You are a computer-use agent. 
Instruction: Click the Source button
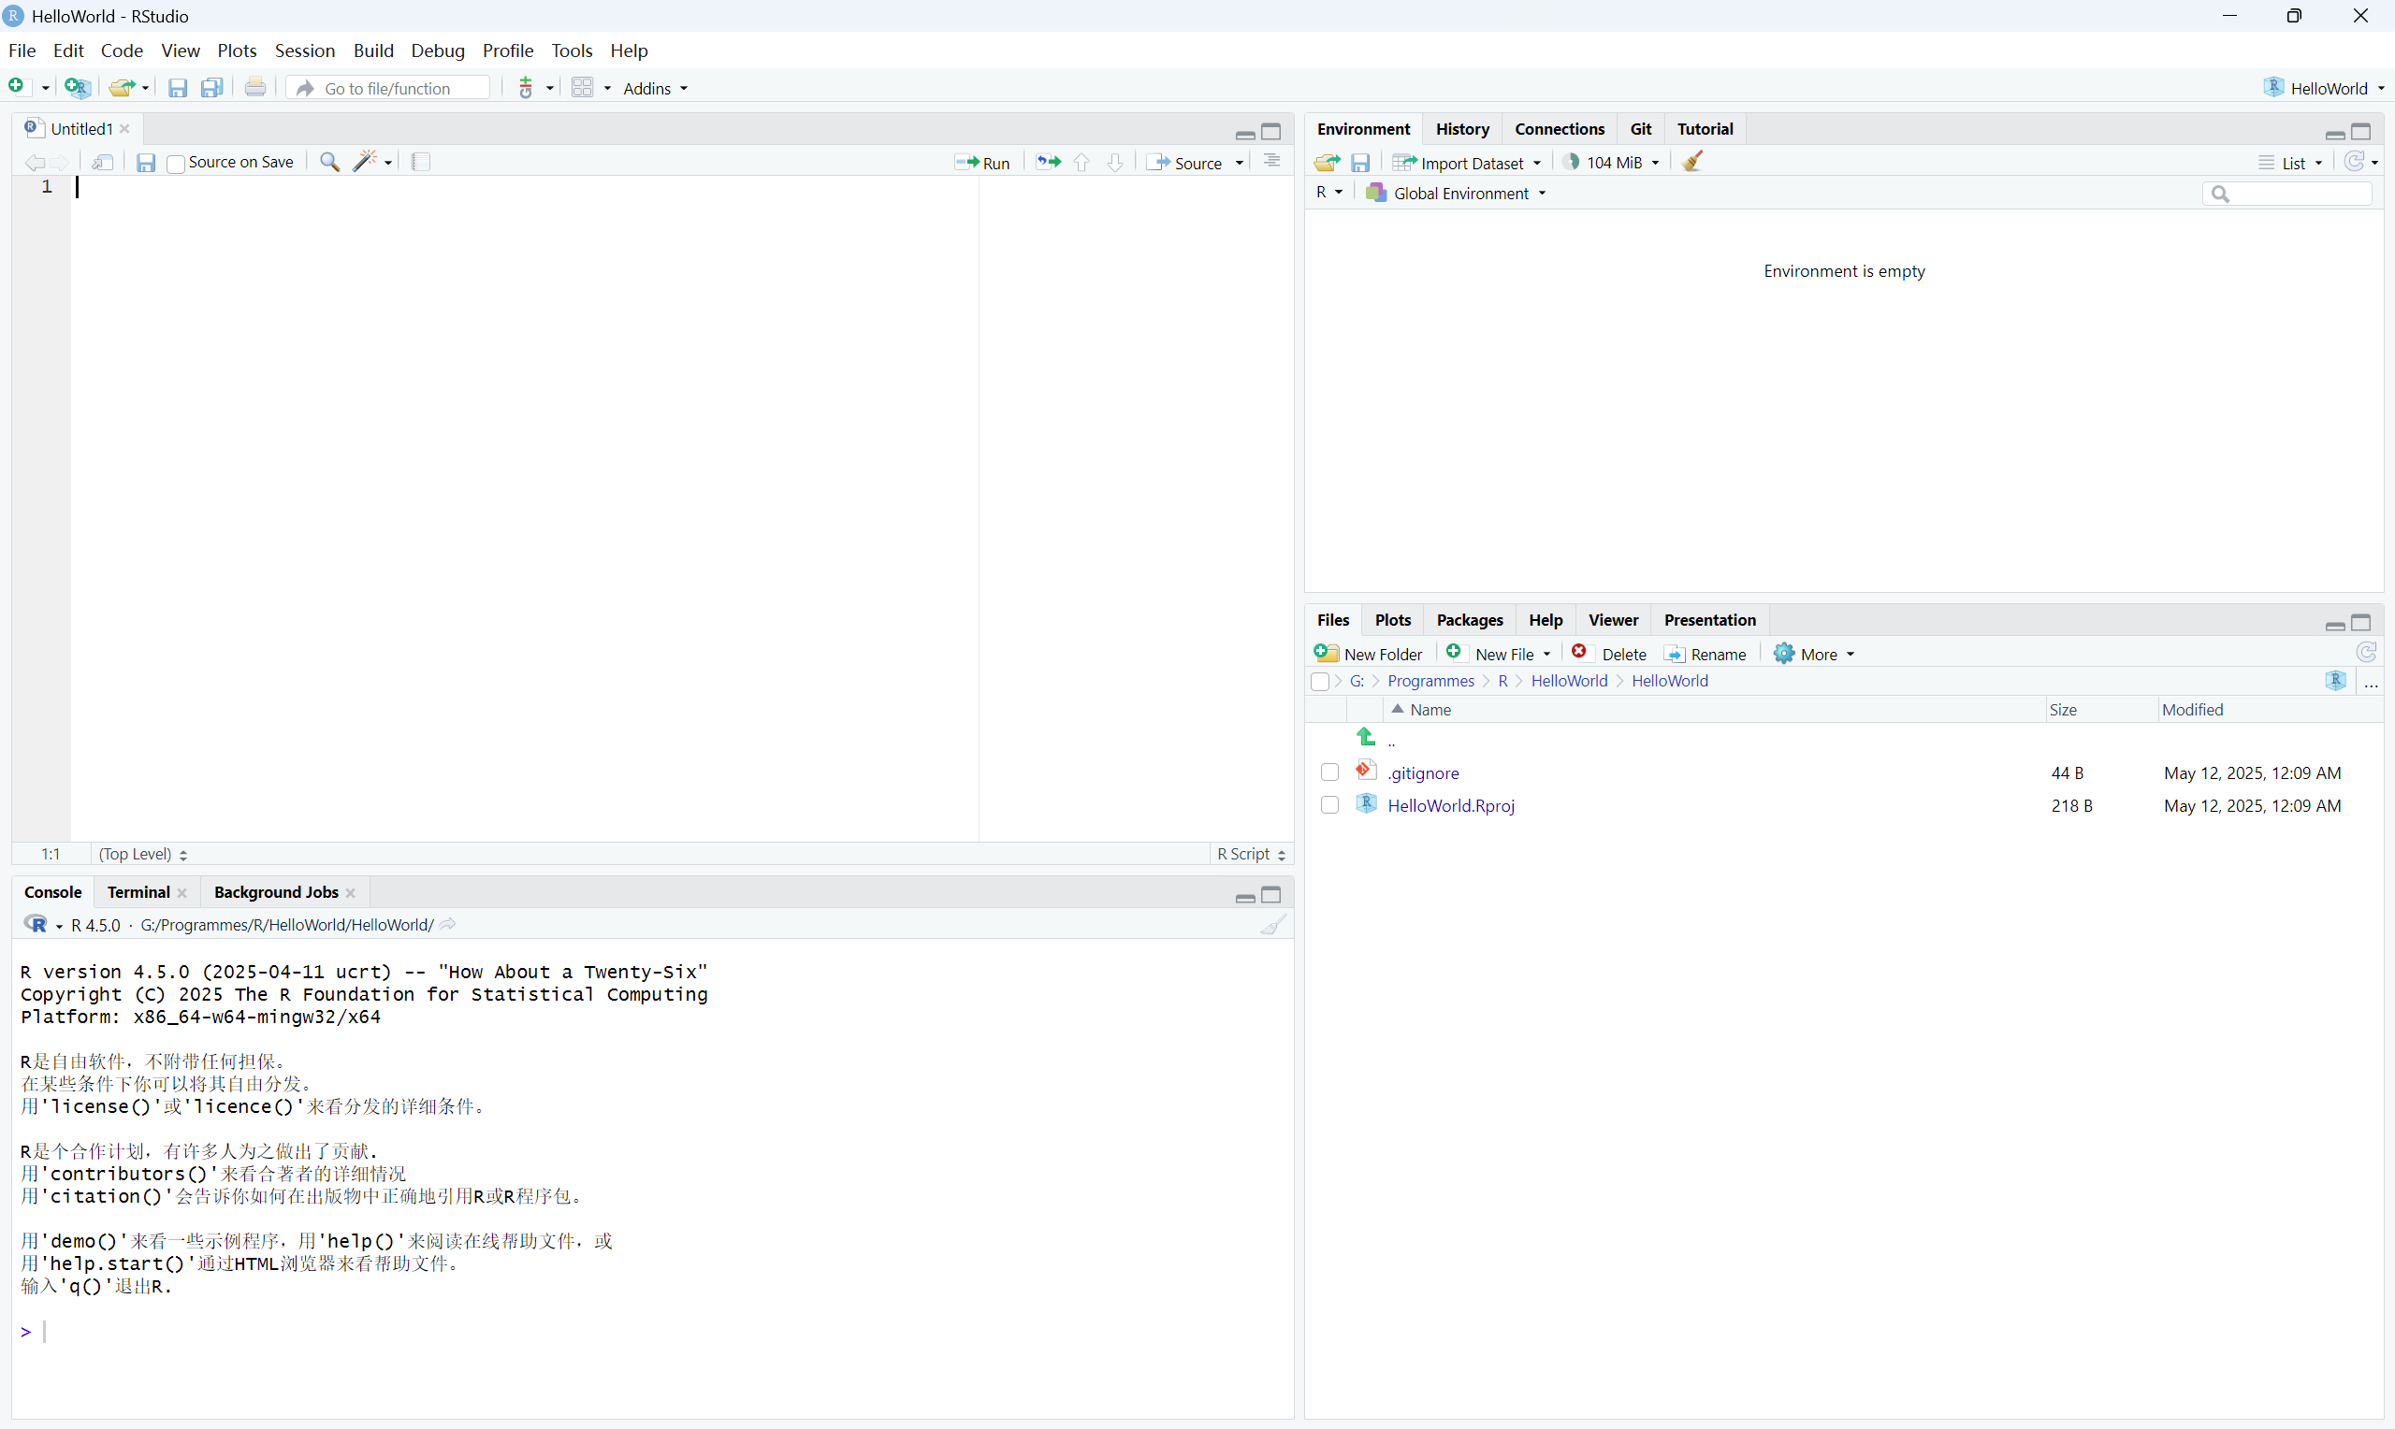[x=1185, y=163]
